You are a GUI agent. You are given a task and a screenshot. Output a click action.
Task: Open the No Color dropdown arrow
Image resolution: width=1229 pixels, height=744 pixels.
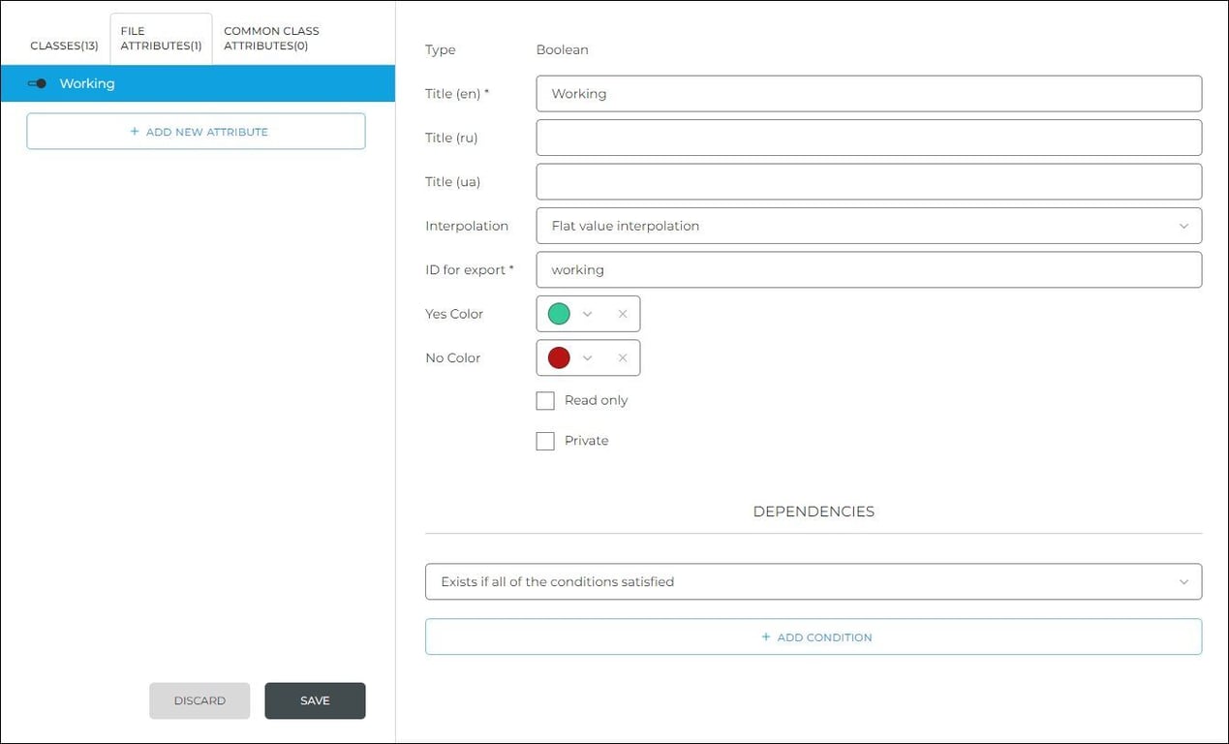pyautogui.click(x=588, y=356)
